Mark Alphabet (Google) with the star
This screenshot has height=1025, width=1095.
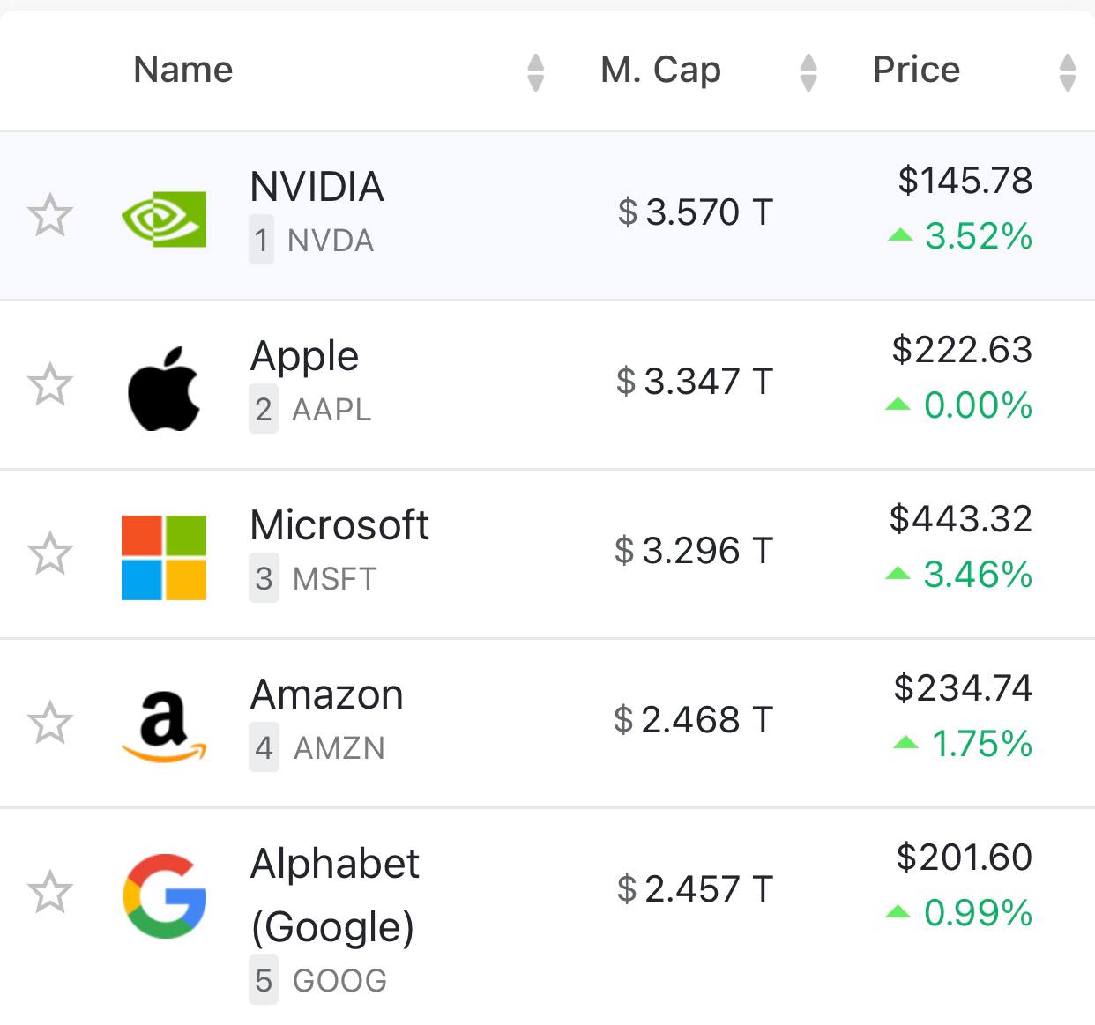click(50, 893)
